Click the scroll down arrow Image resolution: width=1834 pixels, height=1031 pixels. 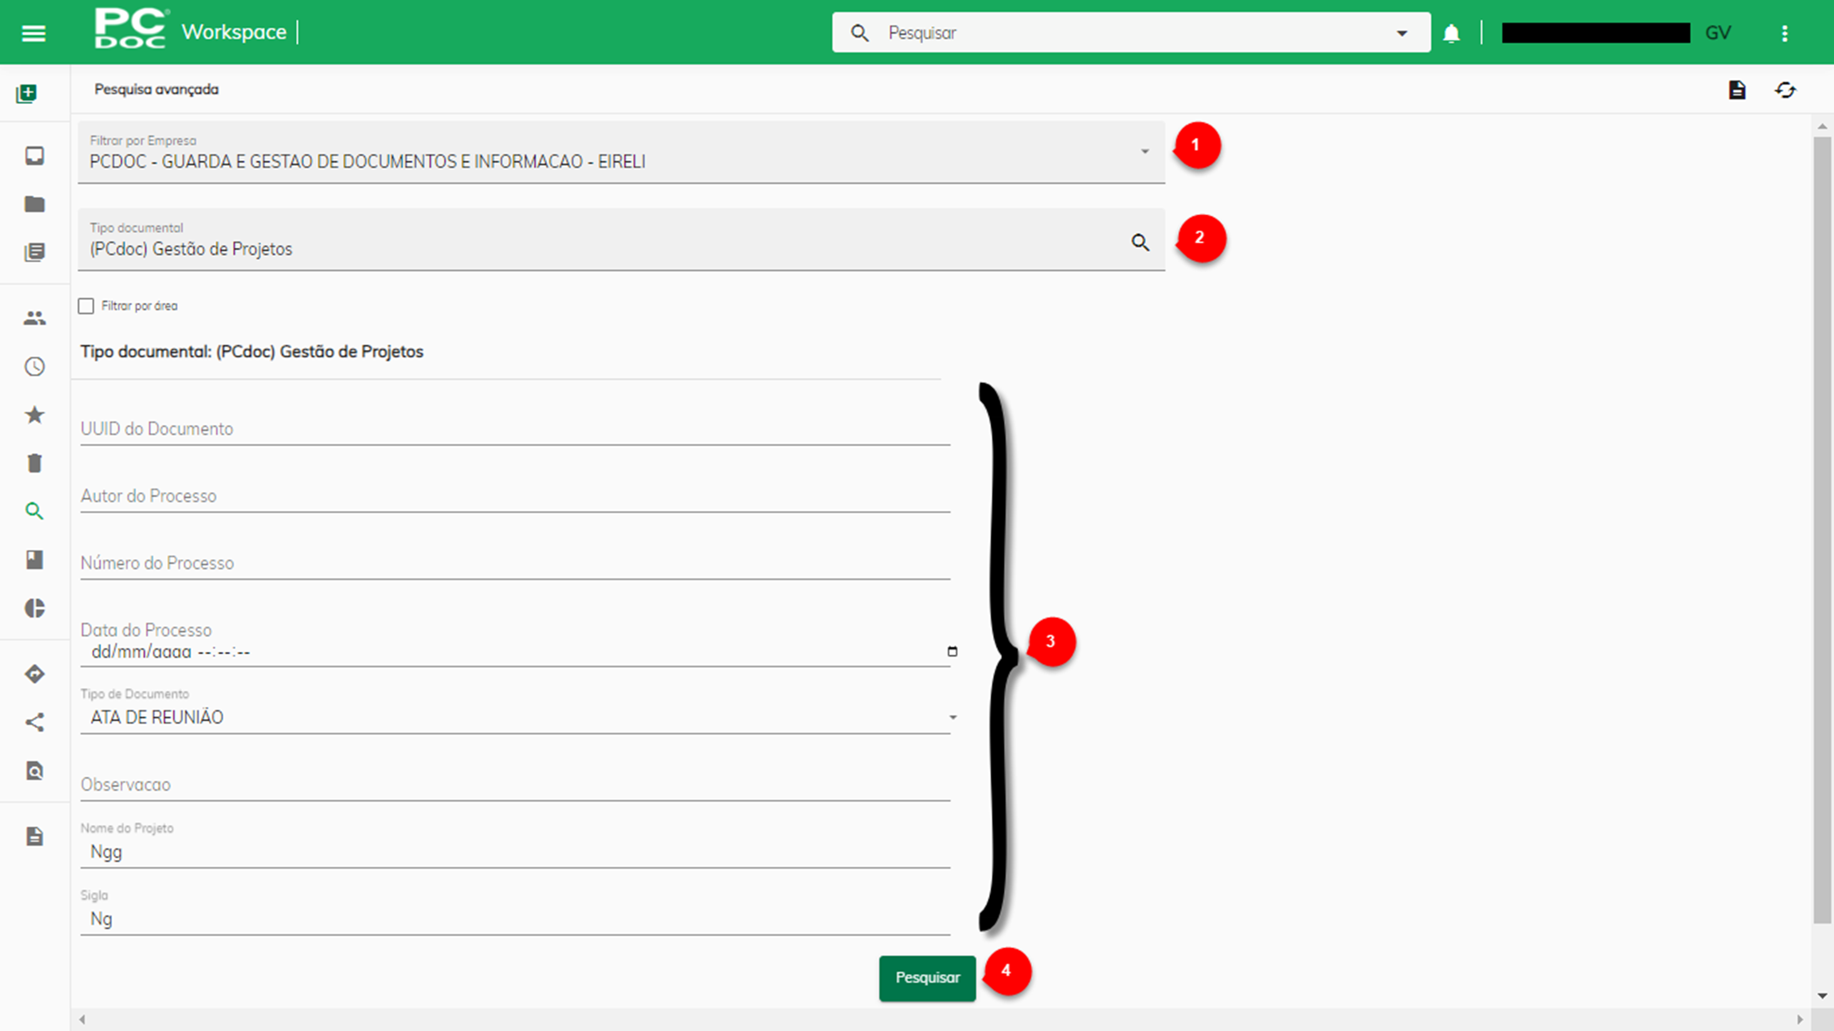(1822, 995)
